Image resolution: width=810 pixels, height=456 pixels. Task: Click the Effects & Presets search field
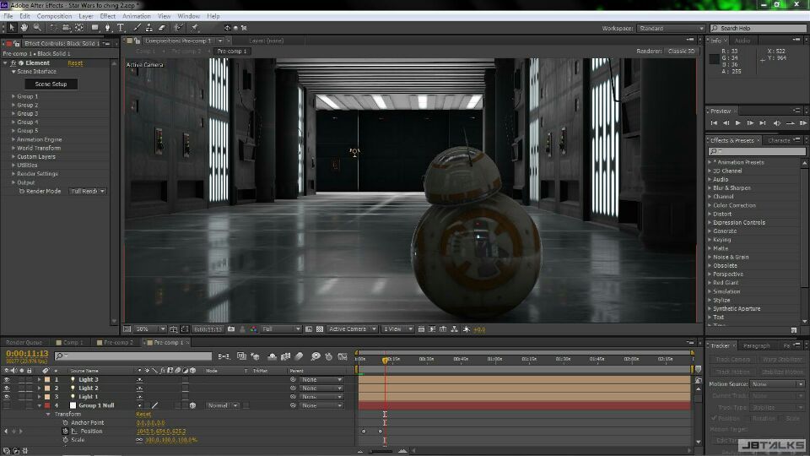pos(757,151)
